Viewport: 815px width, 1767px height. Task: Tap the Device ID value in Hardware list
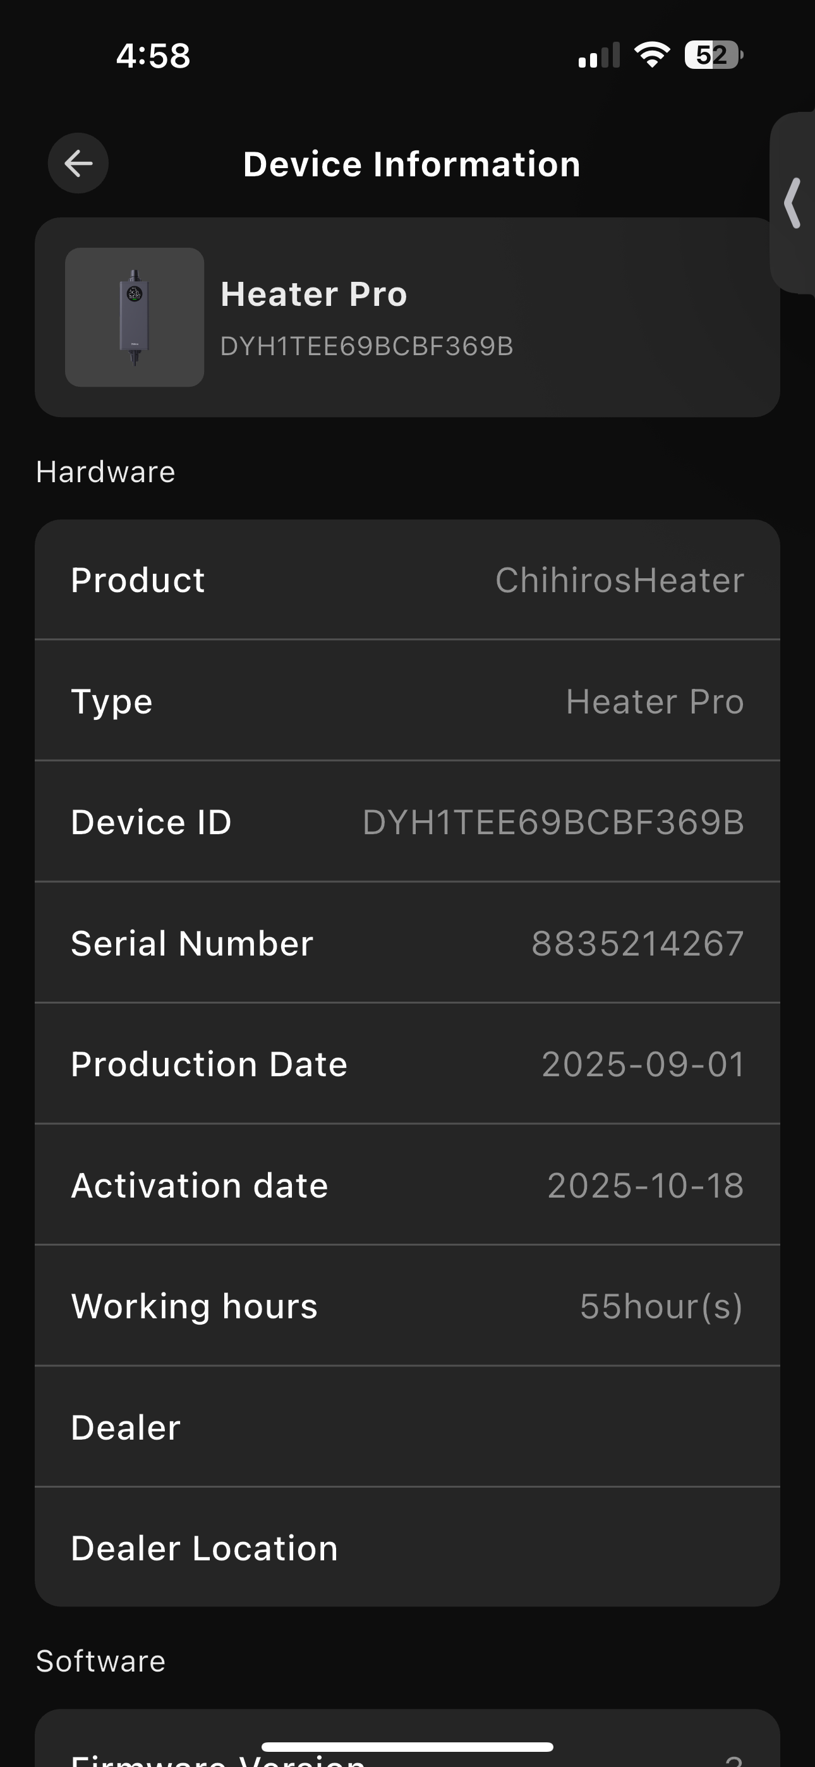point(553,822)
